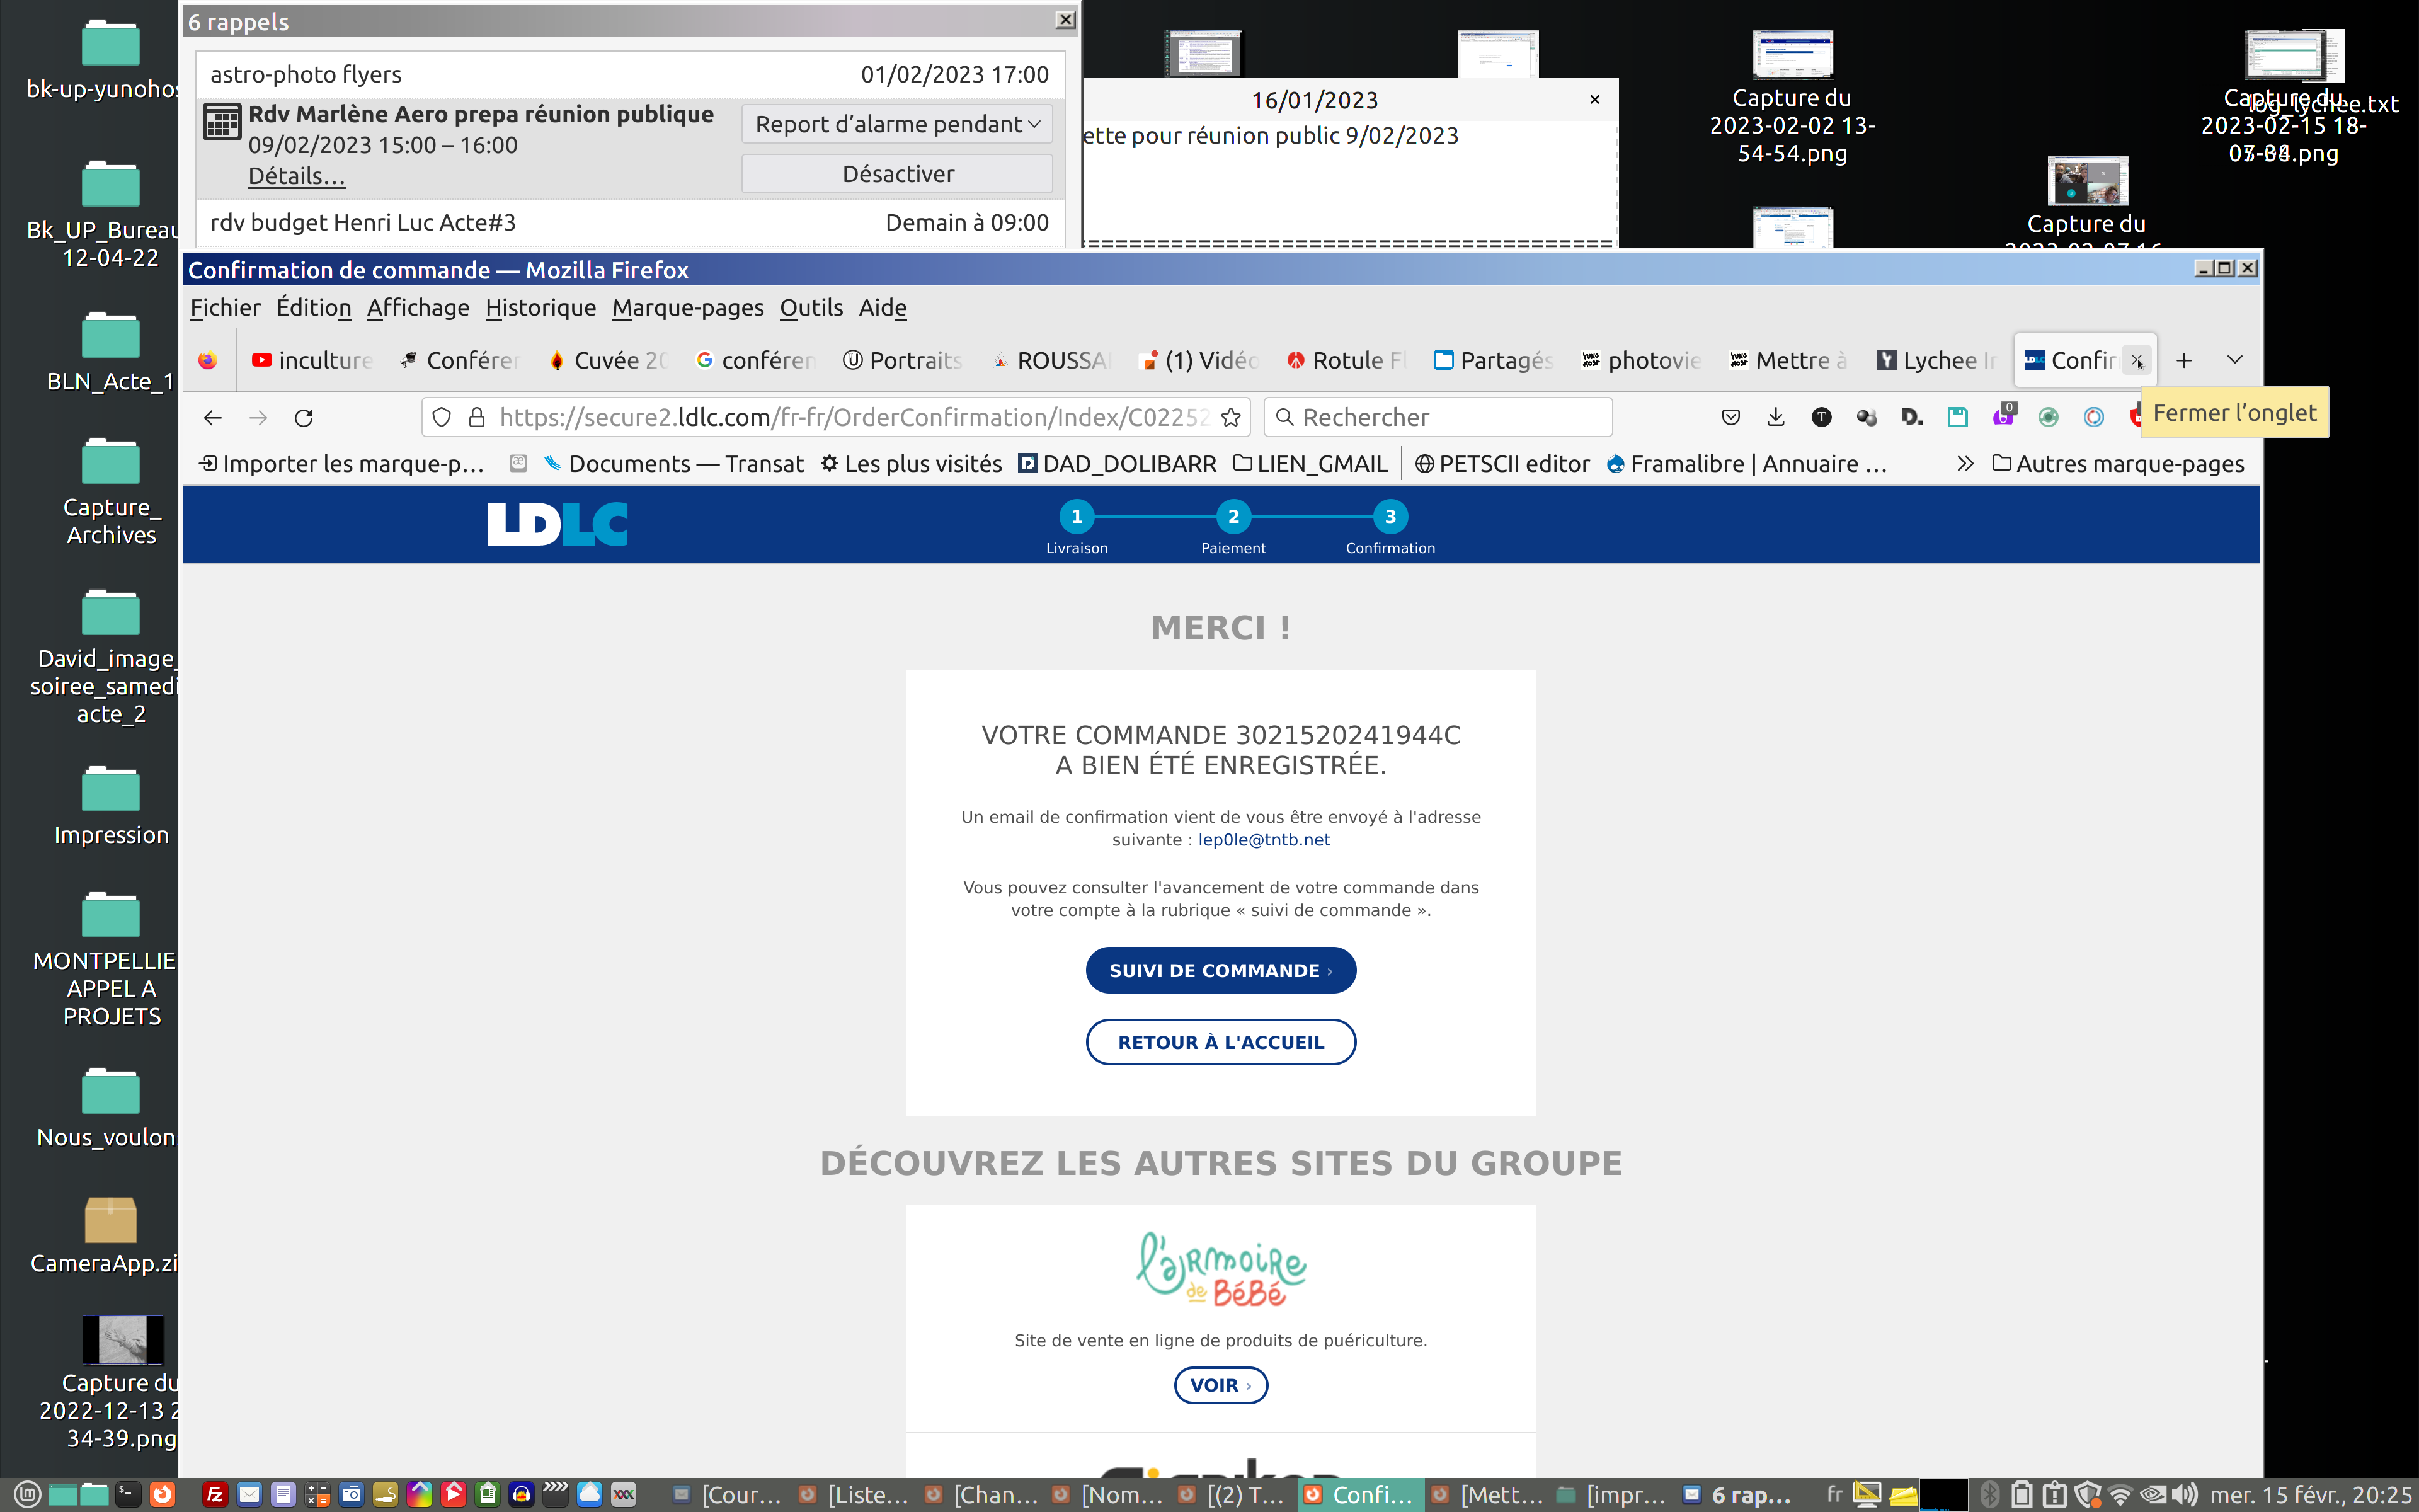2419x1512 pixels.
Task: Open the Marque-pages menu
Action: pyautogui.click(x=687, y=308)
